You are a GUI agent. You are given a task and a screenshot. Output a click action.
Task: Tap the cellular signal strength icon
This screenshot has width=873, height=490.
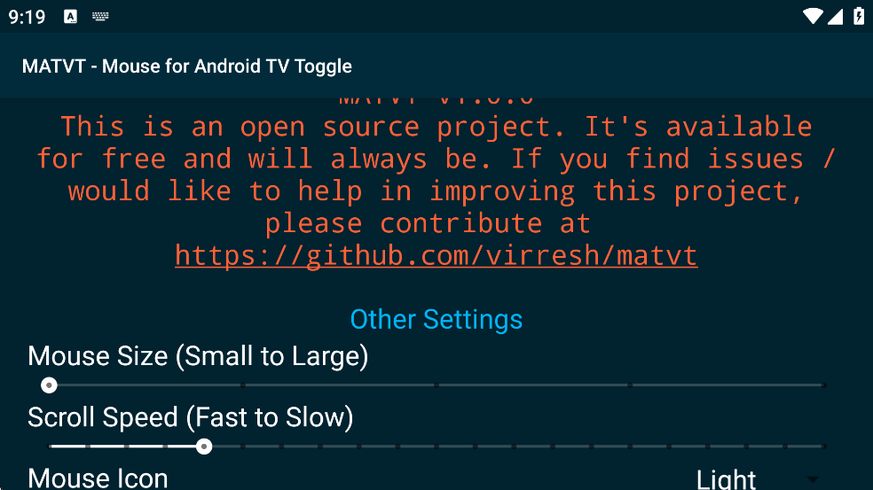coord(834,16)
